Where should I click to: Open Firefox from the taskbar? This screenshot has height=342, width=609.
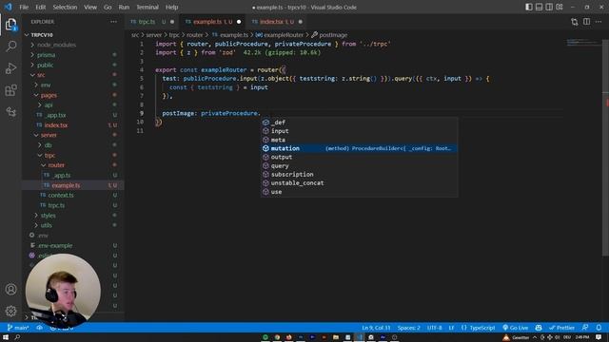pos(288,337)
